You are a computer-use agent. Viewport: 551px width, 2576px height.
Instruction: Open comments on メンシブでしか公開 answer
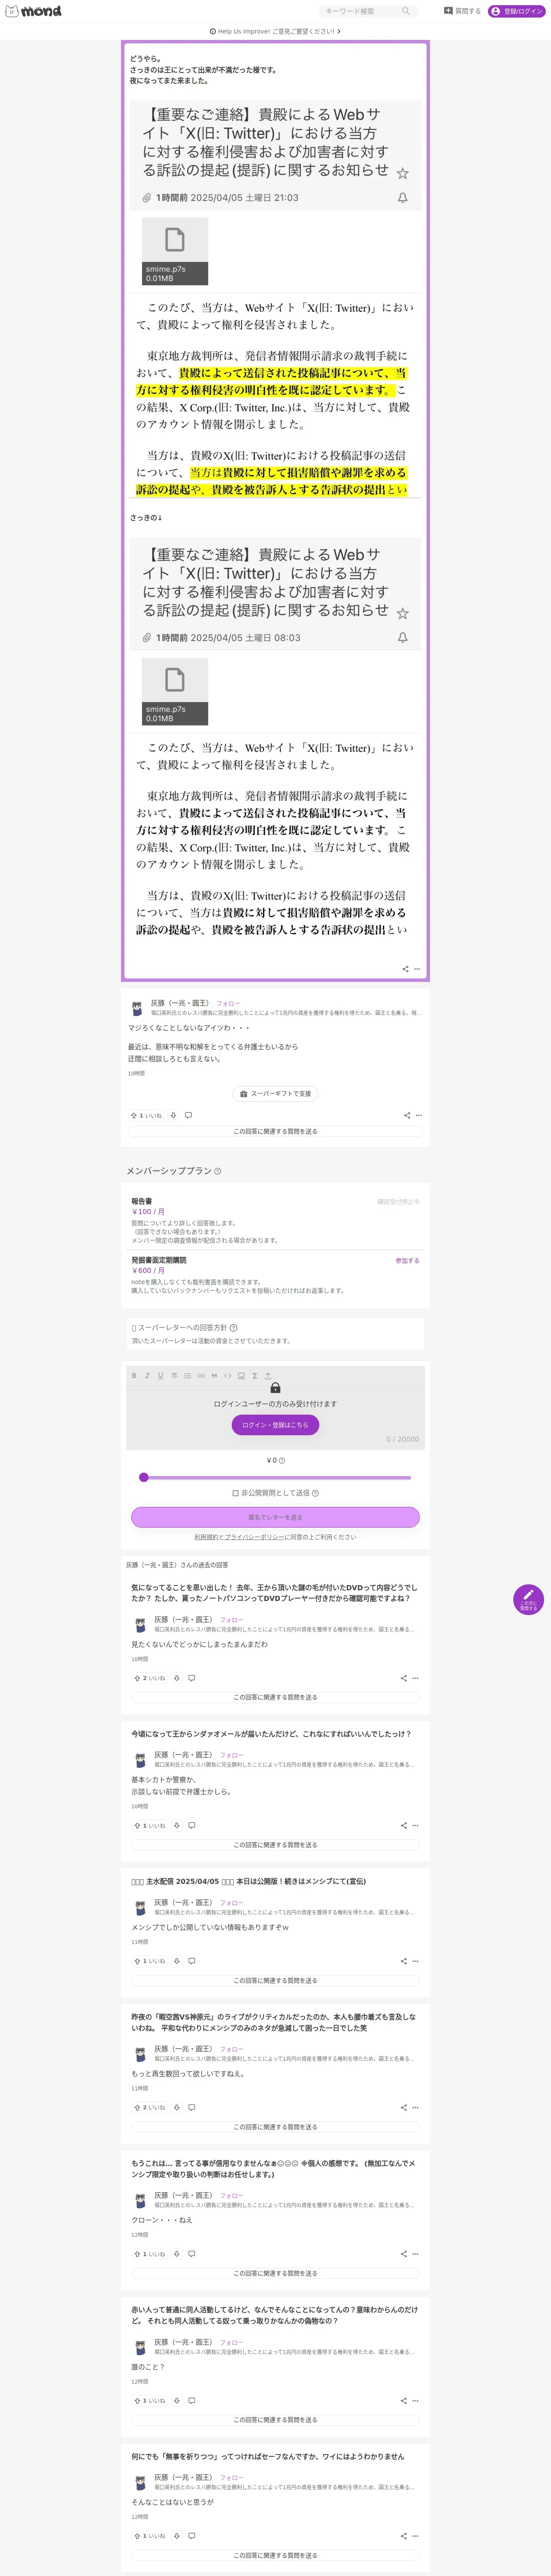pos(192,1961)
